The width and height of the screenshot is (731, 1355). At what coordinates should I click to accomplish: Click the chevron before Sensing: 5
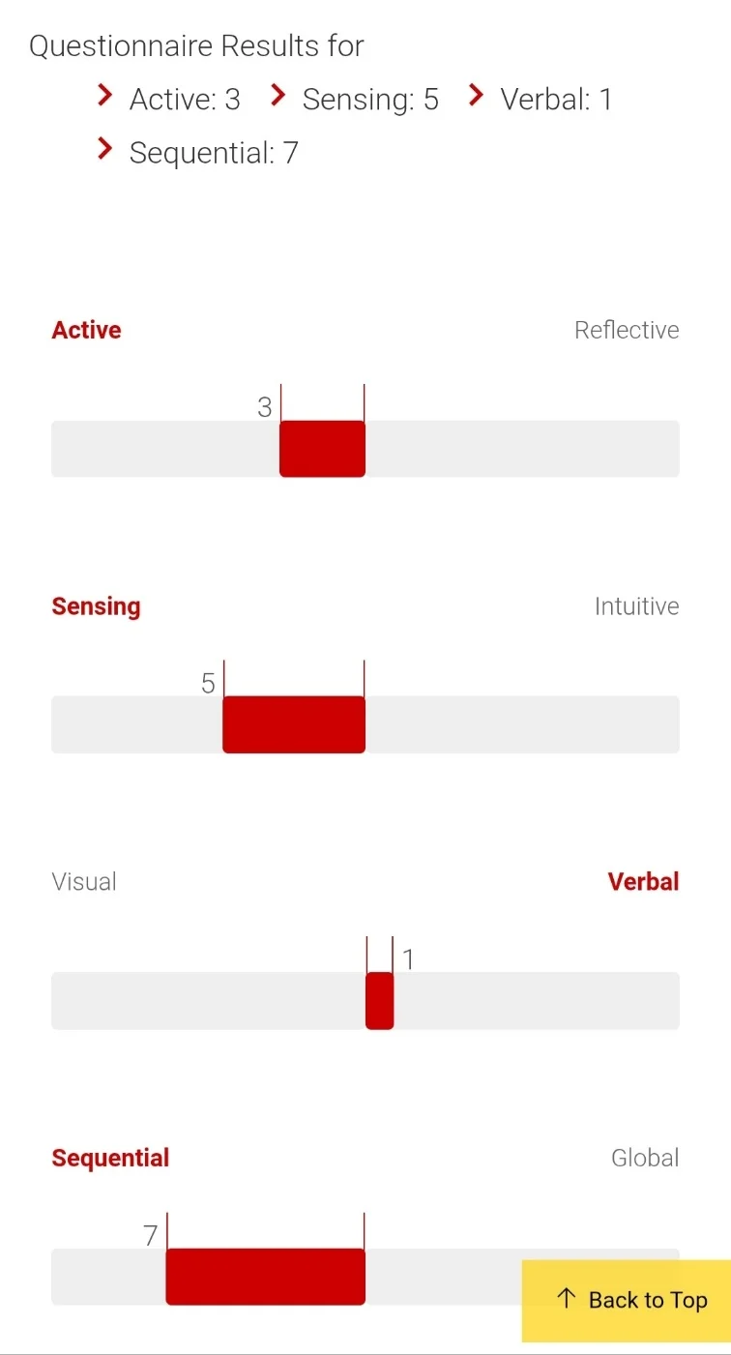(278, 95)
